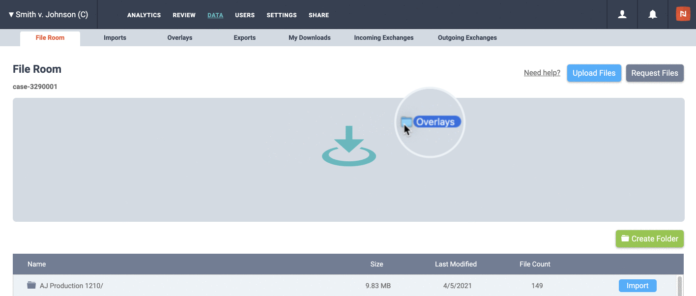Click the Need help? link
The height and width of the screenshot is (296, 696).
pos(542,73)
